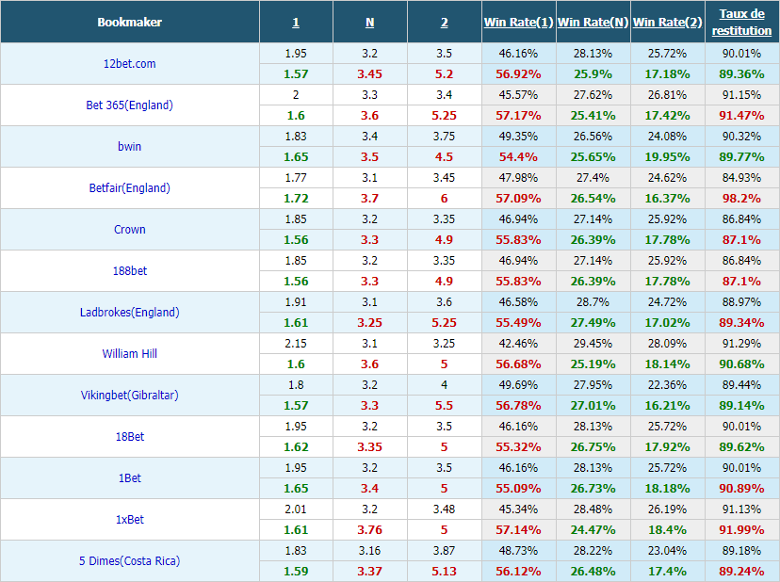Select bwin's current away odds 4.5

tap(445, 157)
